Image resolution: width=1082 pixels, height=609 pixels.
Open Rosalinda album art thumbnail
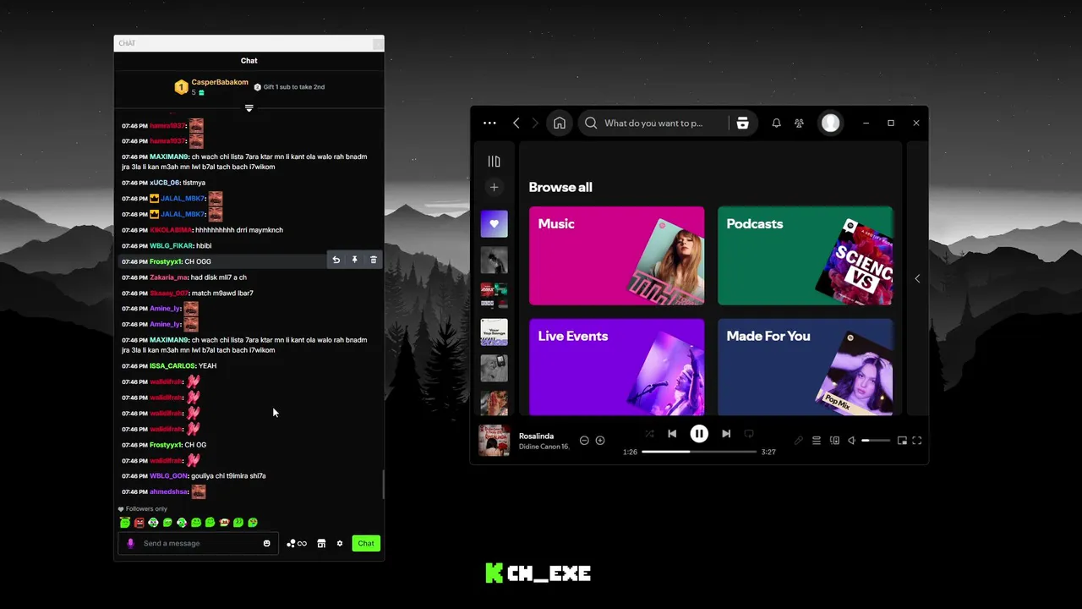pyautogui.click(x=494, y=441)
